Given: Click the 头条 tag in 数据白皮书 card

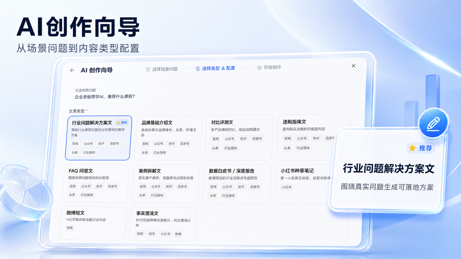Looking at the screenshot, I should click(213, 196).
